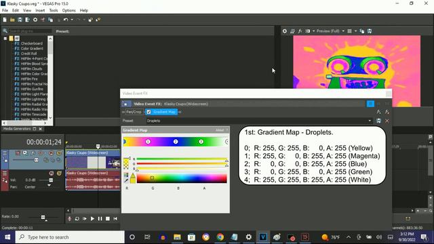Select the eyedropper tool in Gradient Map
The width and height of the screenshot is (434, 244).
(126, 181)
